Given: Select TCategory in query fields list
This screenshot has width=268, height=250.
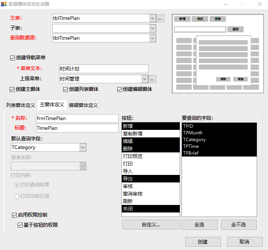Looking at the screenshot, I should tap(219, 140).
